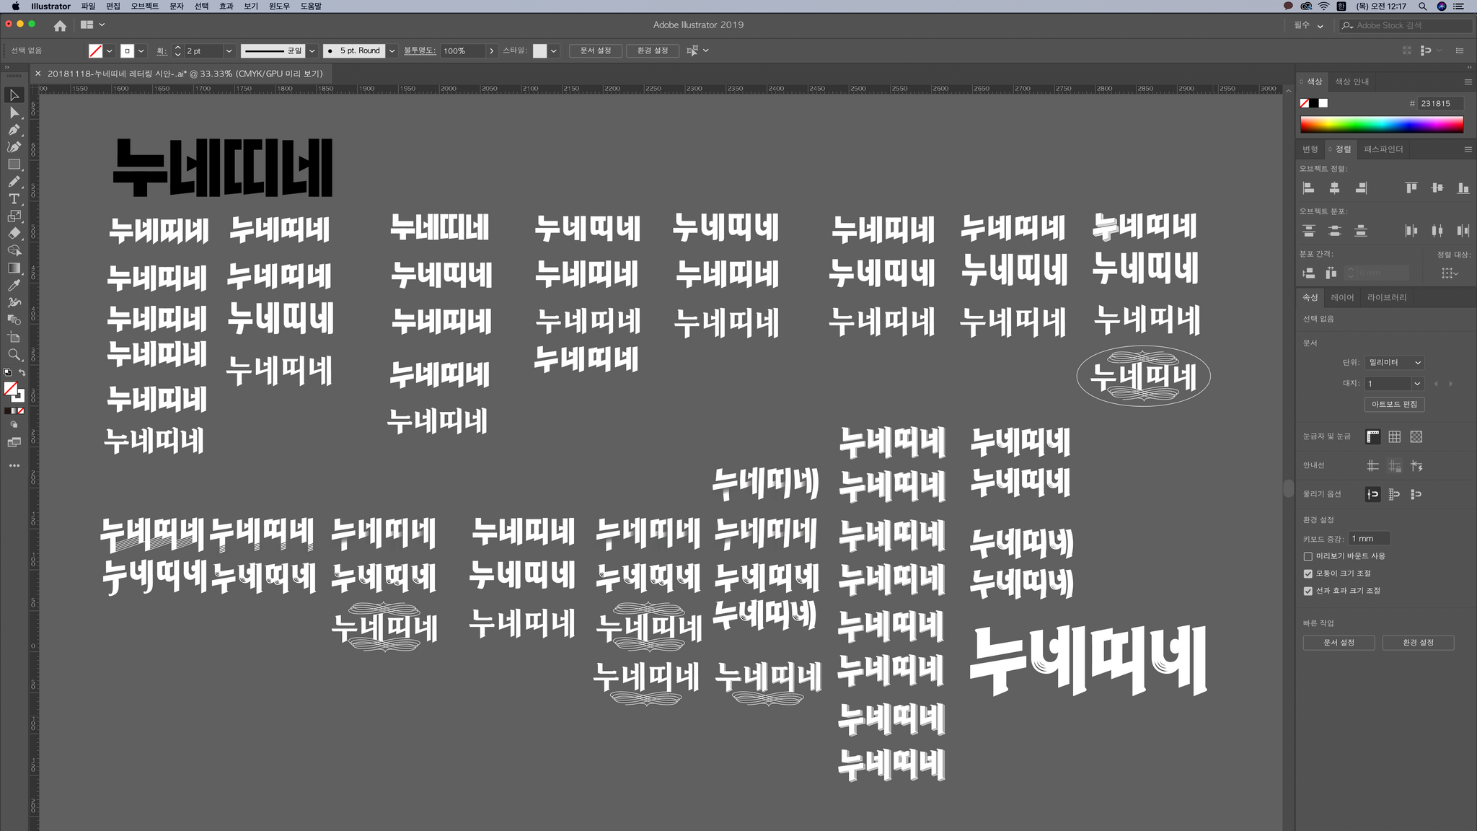
Task: Select the Type tool
Action: 14,199
